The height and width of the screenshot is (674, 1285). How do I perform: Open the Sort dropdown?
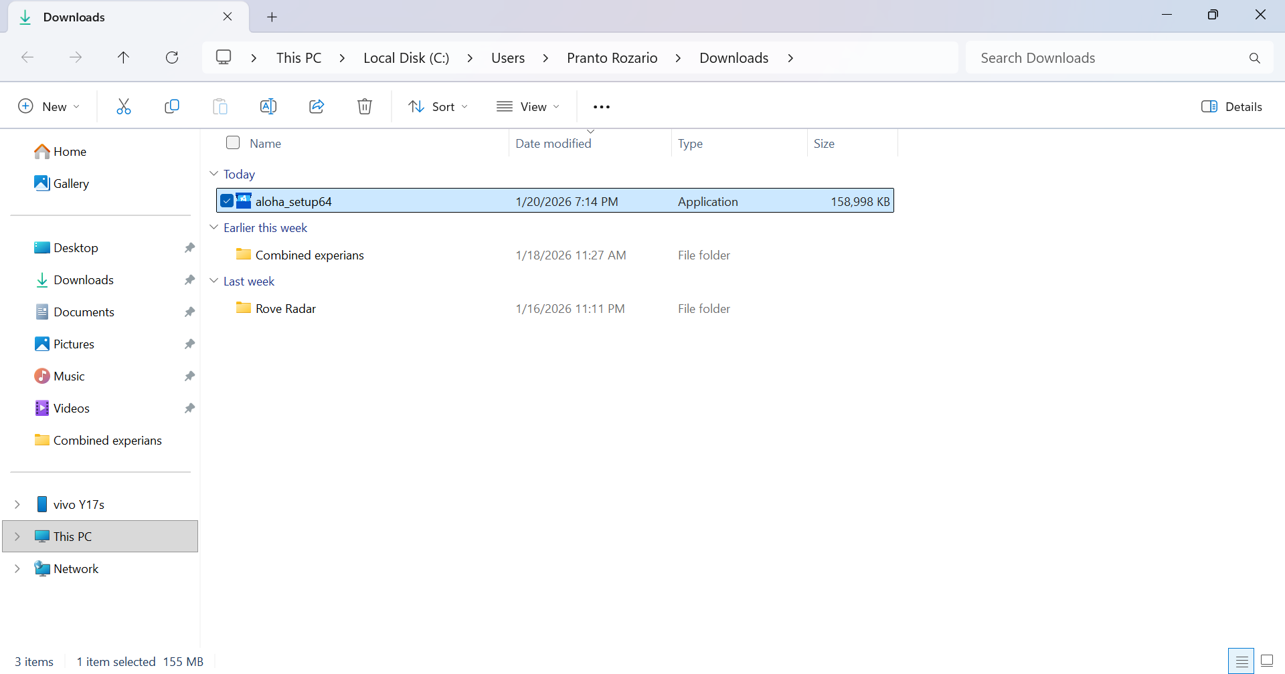point(438,106)
